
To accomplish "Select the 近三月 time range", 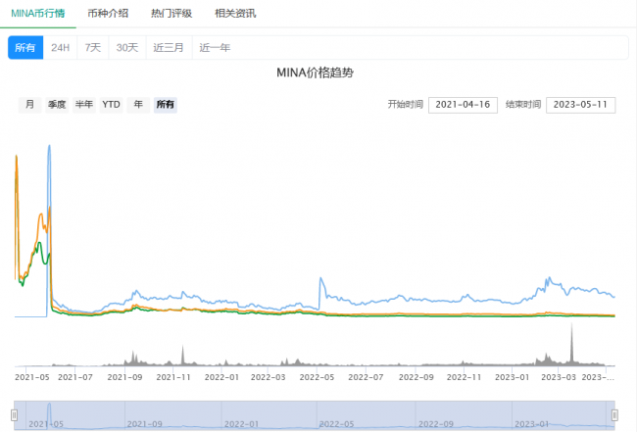I will (169, 48).
